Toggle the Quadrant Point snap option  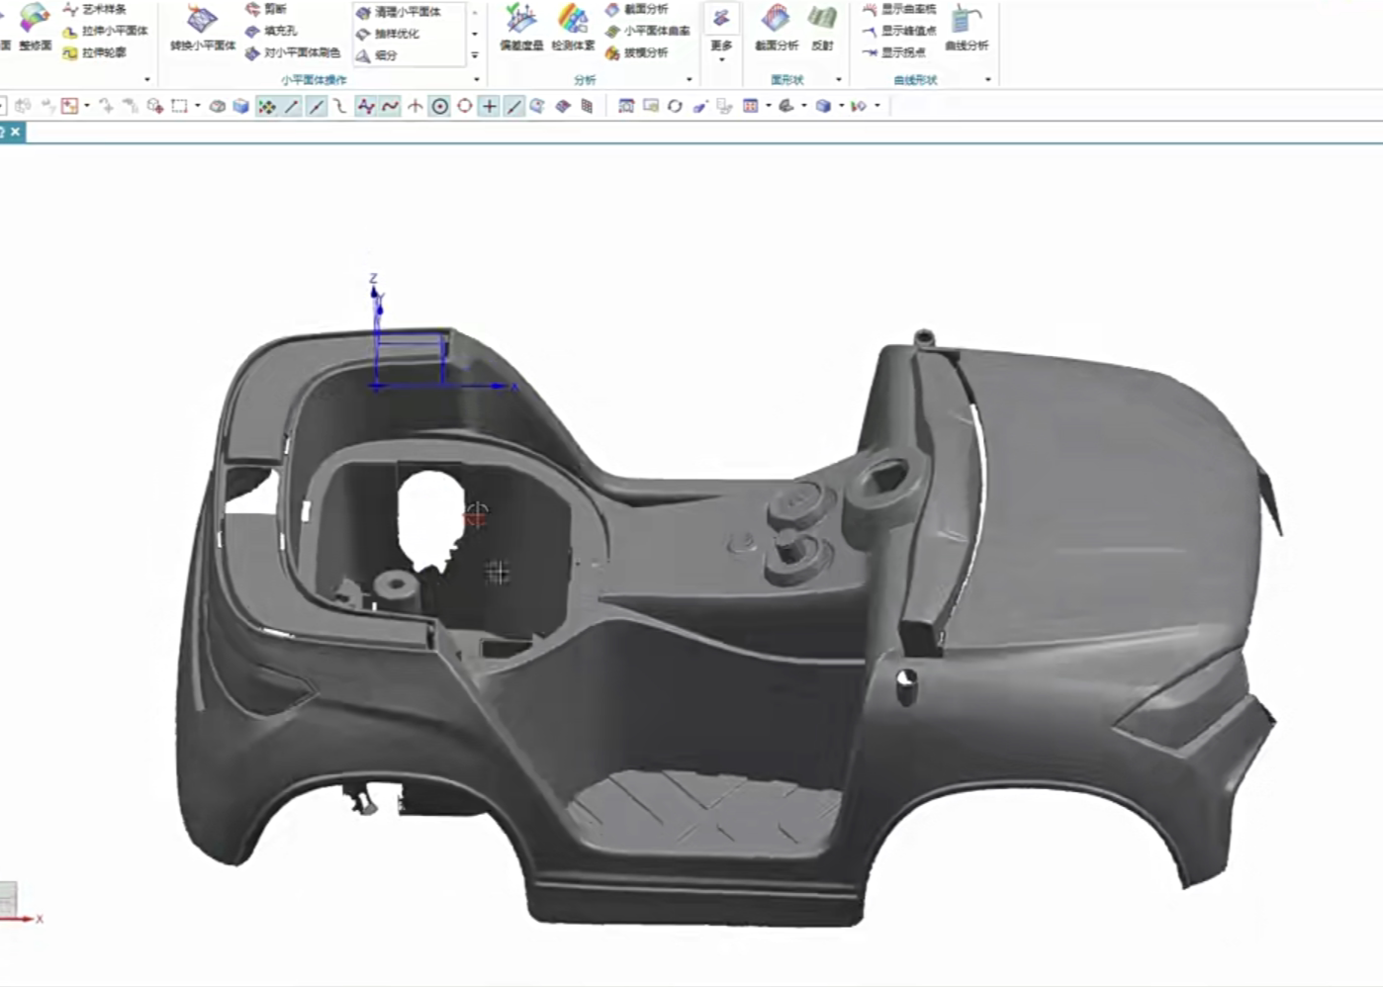[465, 106]
